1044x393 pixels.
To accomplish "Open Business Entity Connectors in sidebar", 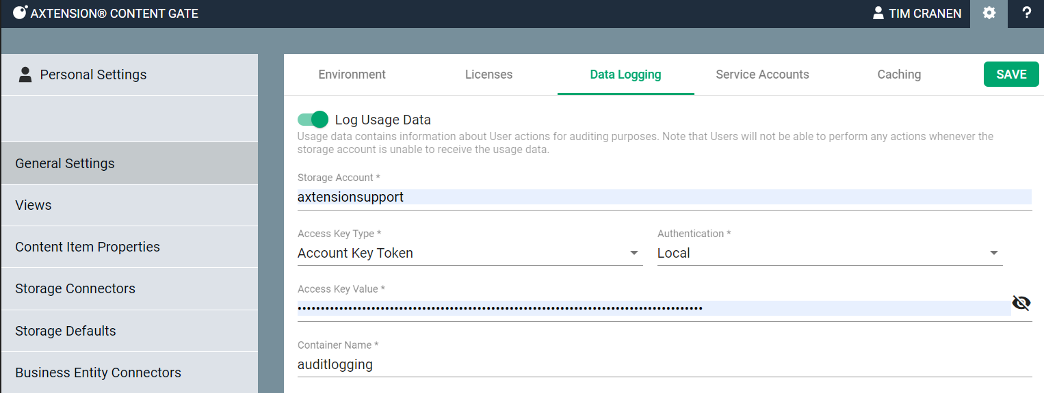I will (98, 372).
